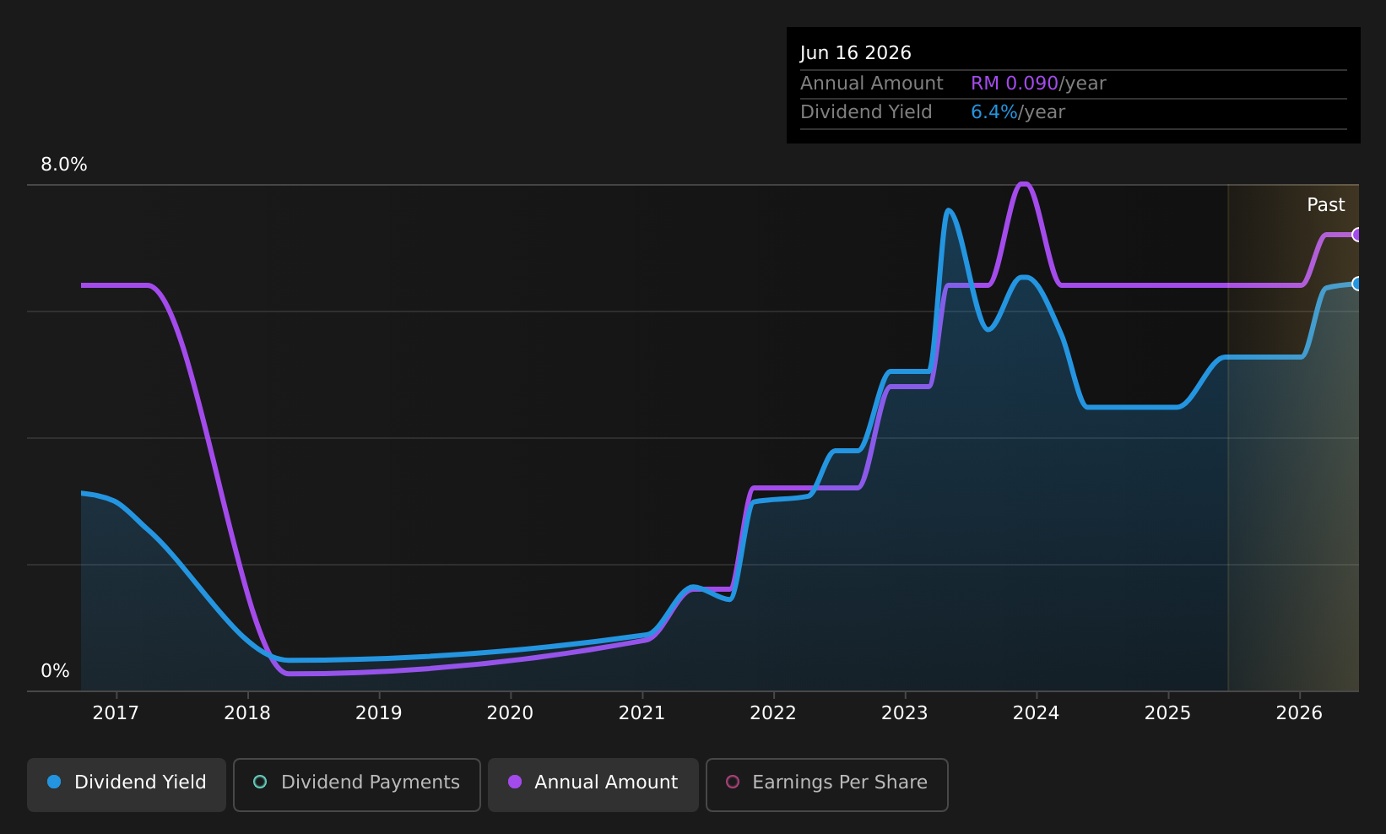Click the 2026 x-axis label
The height and width of the screenshot is (834, 1386).
click(x=1300, y=713)
